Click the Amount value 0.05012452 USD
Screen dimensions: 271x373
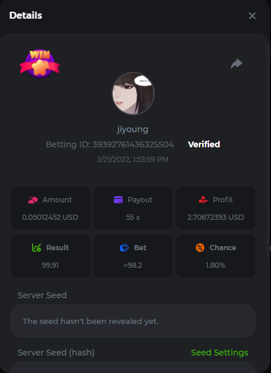point(50,217)
